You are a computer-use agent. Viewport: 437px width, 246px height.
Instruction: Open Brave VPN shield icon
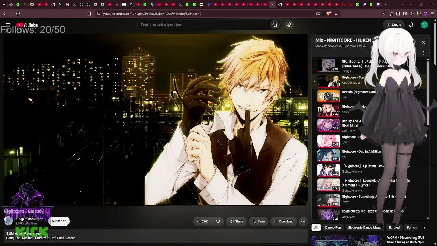pos(419,14)
